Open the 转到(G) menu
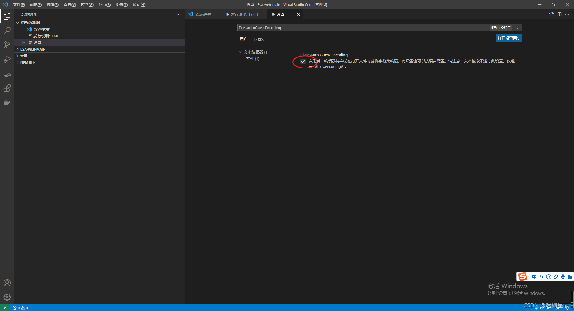The height and width of the screenshot is (311, 574). pyautogui.click(x=87, y=4)
